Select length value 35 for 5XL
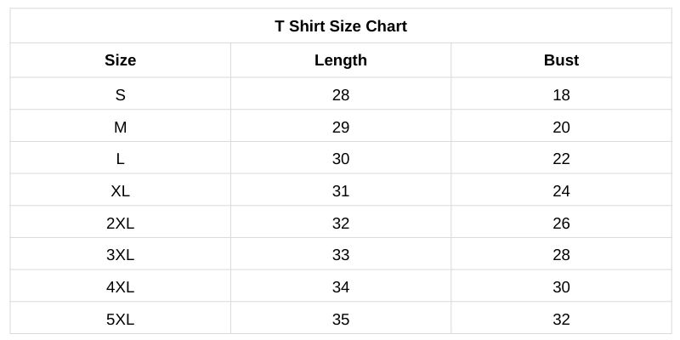Screen dimensions: 680x340 (x=341, y=320)
